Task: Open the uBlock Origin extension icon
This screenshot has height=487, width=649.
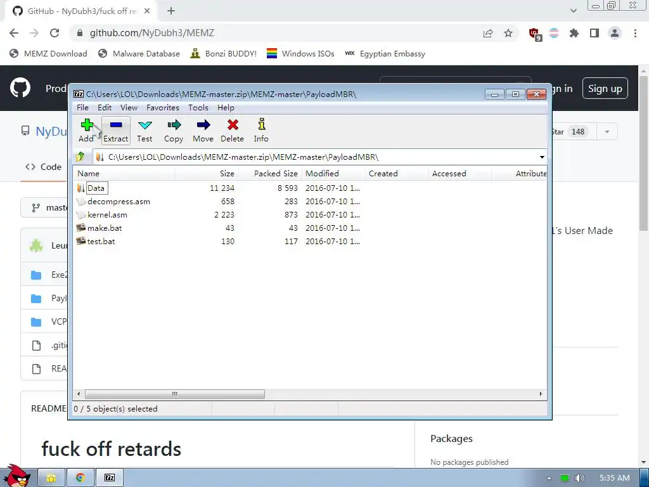Action: (534, 34)
